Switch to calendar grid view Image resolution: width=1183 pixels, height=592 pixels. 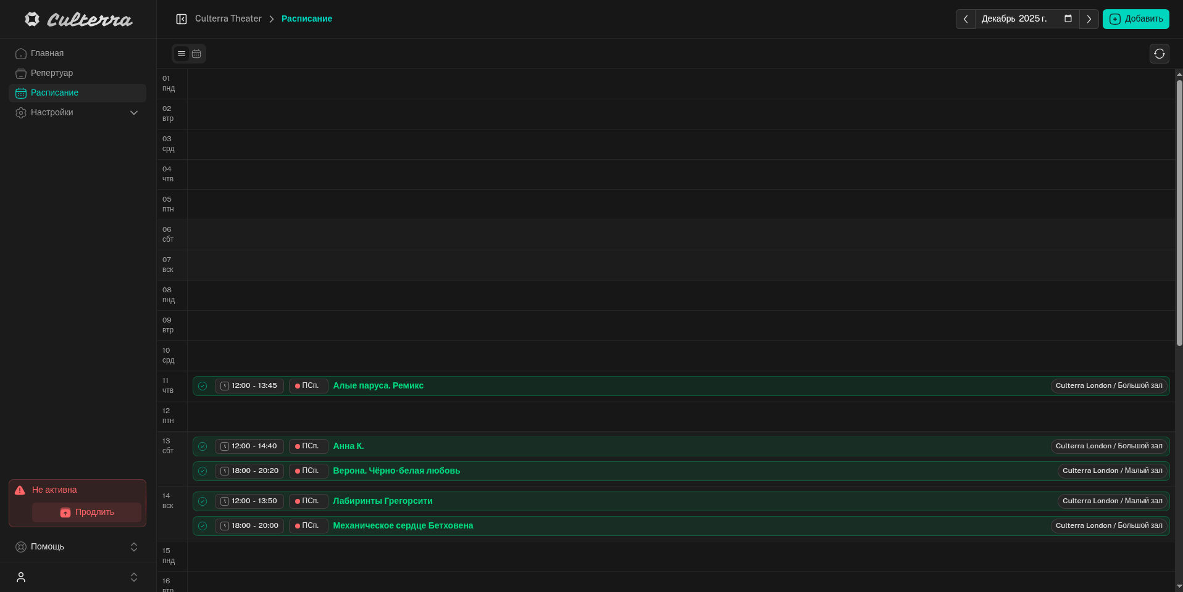(196, 54)
